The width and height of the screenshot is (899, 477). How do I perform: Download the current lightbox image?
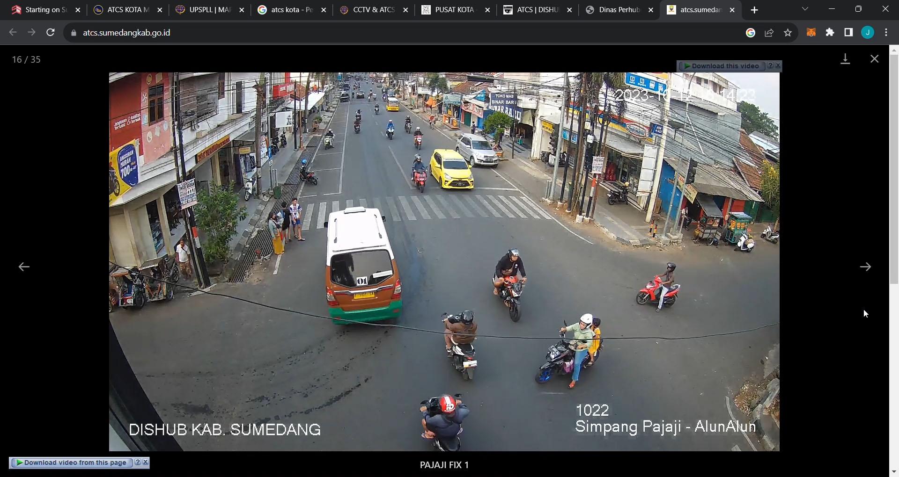845,59
